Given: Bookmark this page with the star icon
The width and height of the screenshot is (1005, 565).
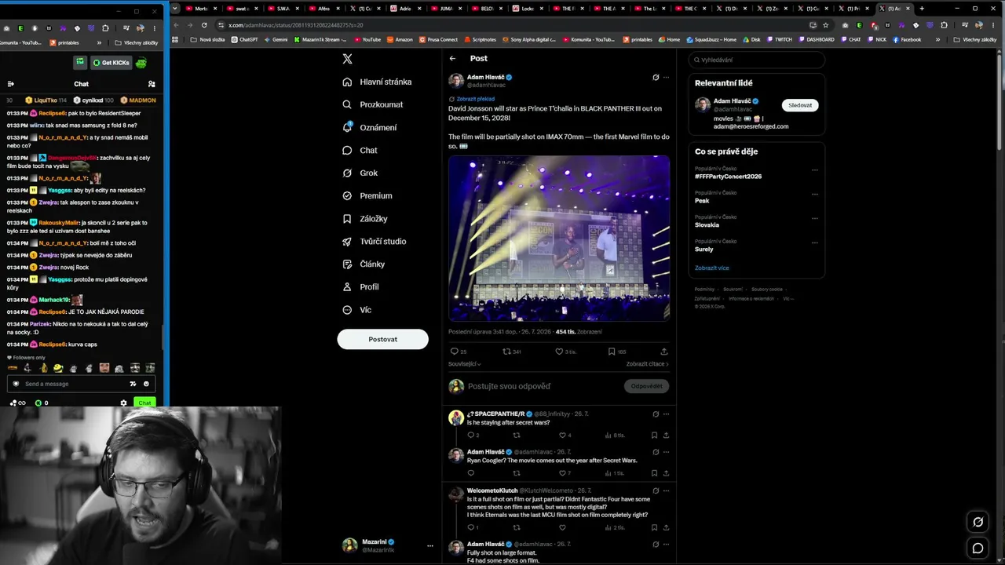Looking at the screenshot, I should click(x=825, y=25).
